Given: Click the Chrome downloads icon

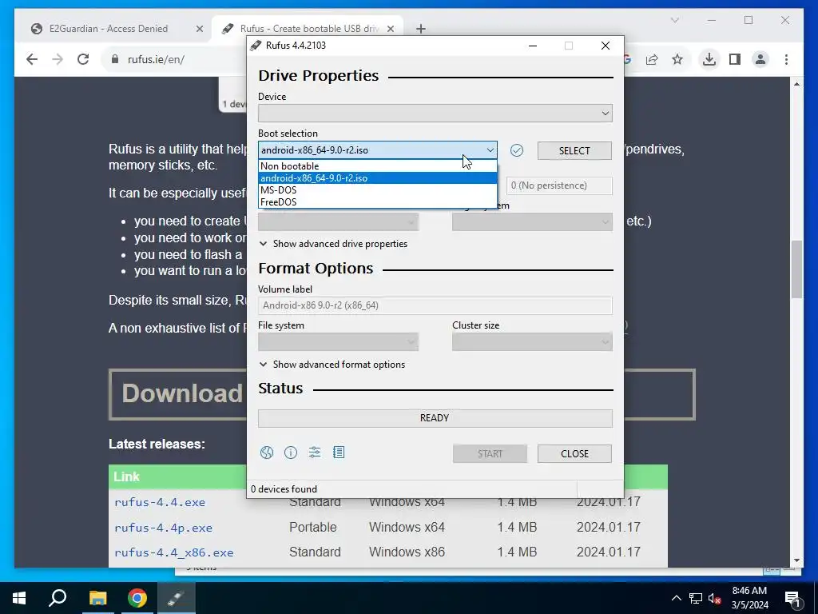Looking at the screenshot, I should tap(709, 59).
